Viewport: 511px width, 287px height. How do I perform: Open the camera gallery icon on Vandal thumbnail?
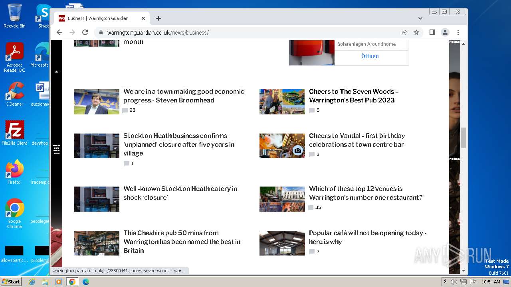(x=297, y=150)
